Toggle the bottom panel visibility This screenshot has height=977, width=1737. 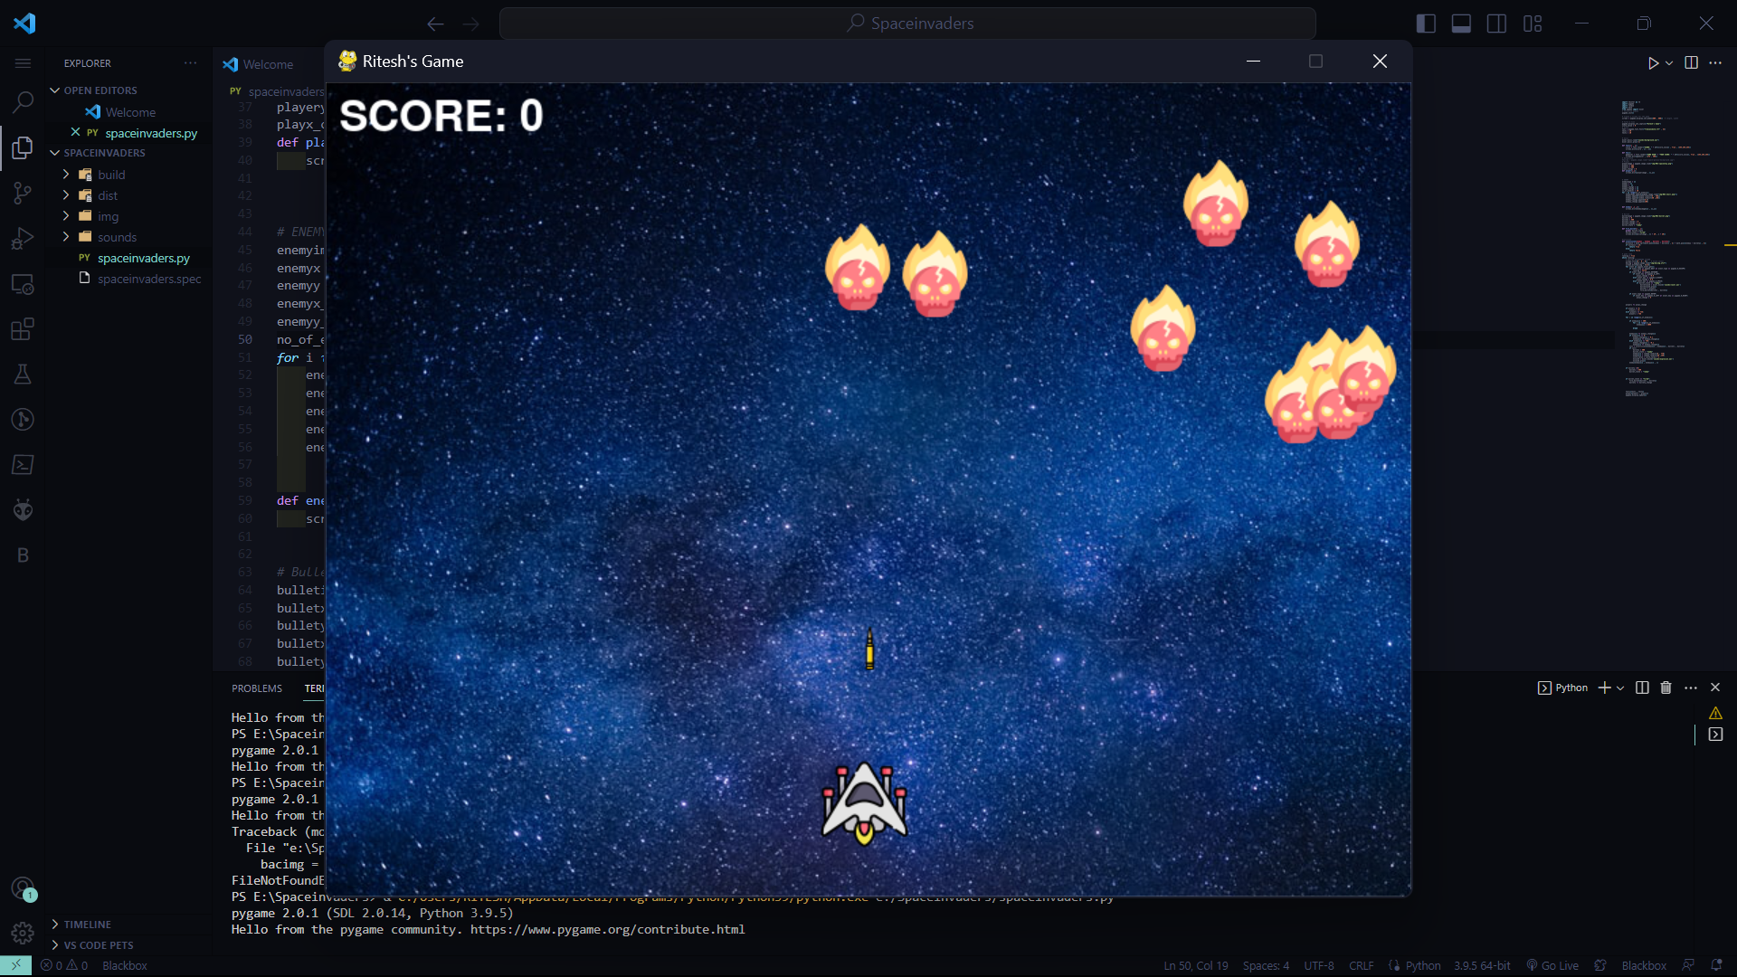[x=1460, y=23]
